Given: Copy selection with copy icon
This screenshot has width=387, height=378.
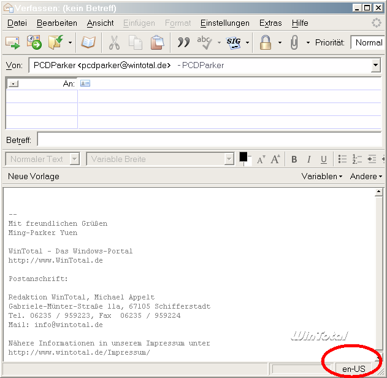Looking at the screenshot, I should click(136, 42).
